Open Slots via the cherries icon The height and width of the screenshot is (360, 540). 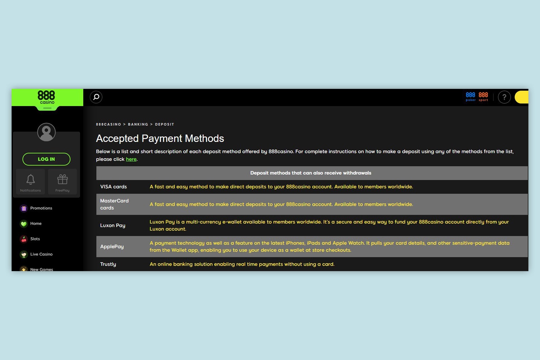coord(24,239)
